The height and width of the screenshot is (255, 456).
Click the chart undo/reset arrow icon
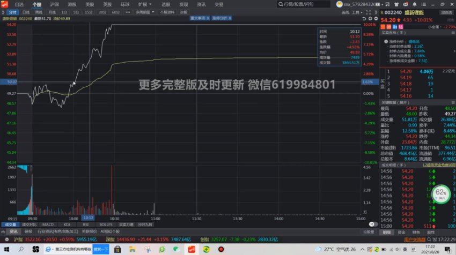tap(364, 18)
